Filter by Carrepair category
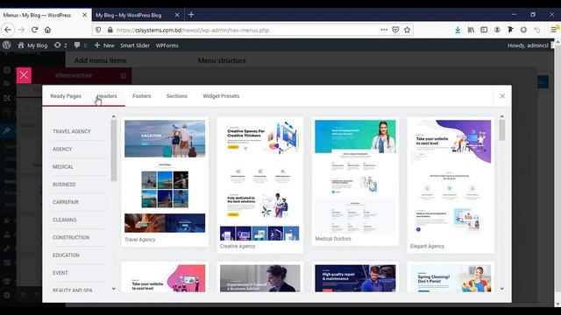The height and width of the screenshot is (315, 561). point(66,202)
